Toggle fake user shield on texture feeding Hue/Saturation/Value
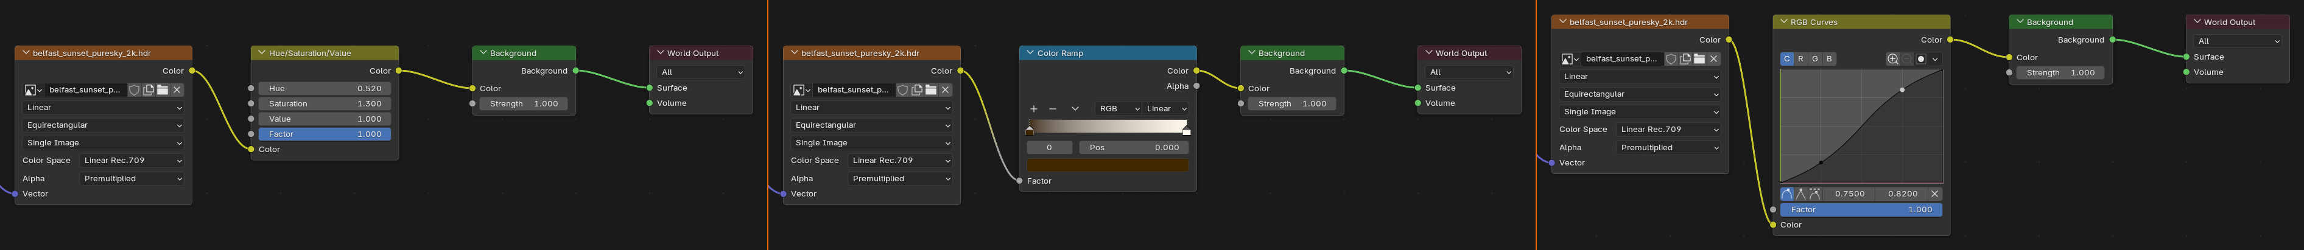The width and height of the screenshot is (2304, 250). [134, 90]
